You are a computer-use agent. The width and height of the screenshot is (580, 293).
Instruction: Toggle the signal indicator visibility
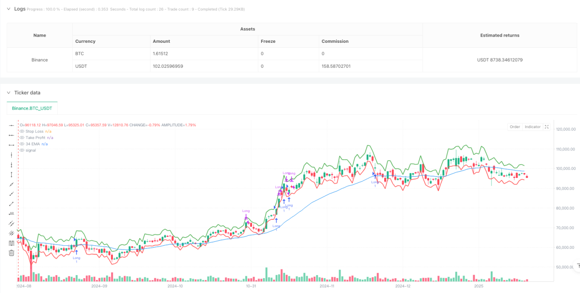[22, 150]
